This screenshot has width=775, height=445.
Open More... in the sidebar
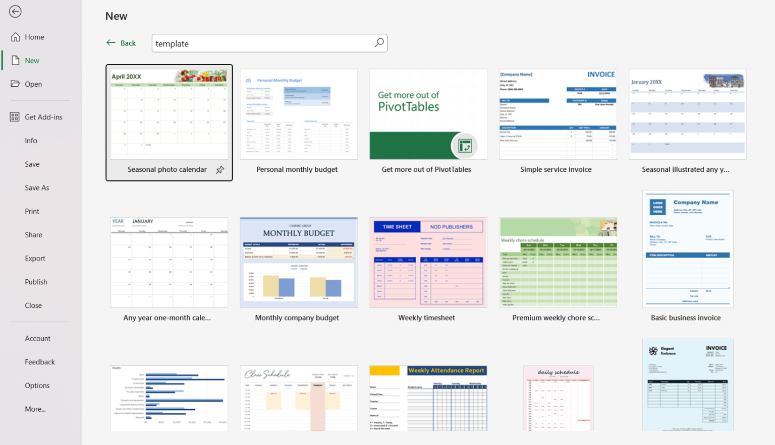pyautogui.click(x=35, y=409)
